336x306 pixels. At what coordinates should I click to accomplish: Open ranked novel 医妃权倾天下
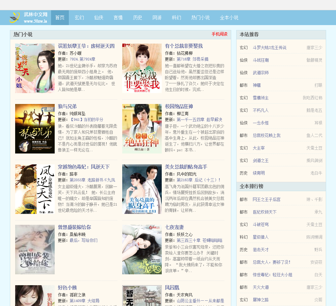tap(265, 212)
